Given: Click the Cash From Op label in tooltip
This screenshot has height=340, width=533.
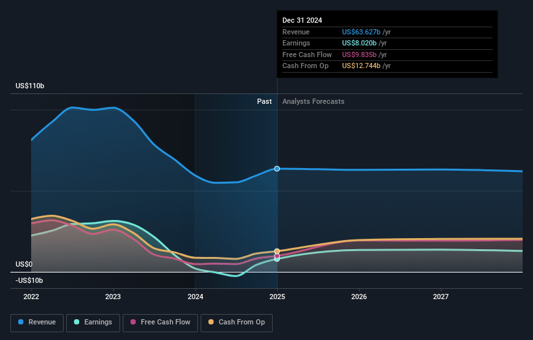Looking at the screenshot, I should click(305, 66).
